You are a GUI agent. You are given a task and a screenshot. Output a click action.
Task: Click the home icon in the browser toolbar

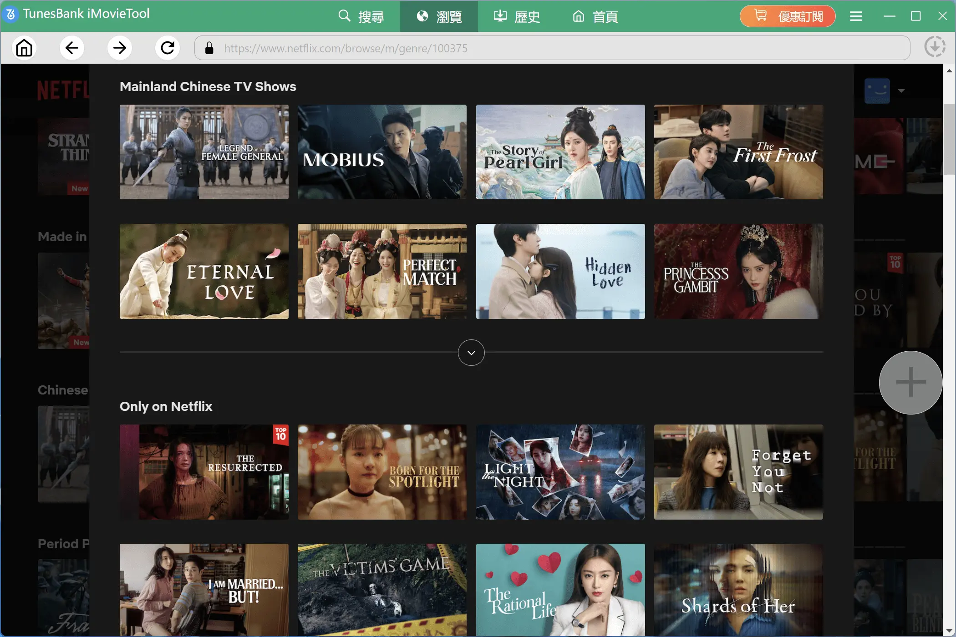pyautogui.click(x=24, y=48)
